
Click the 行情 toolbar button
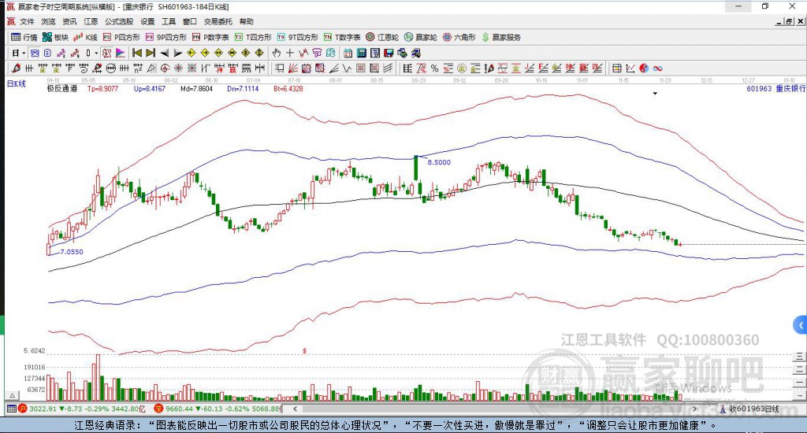tap(24, 37)
